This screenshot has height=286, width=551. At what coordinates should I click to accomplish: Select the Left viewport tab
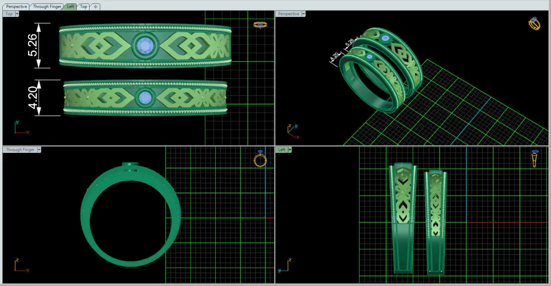70,6
